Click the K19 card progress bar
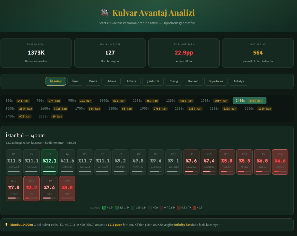 click(x=49, y=198)
